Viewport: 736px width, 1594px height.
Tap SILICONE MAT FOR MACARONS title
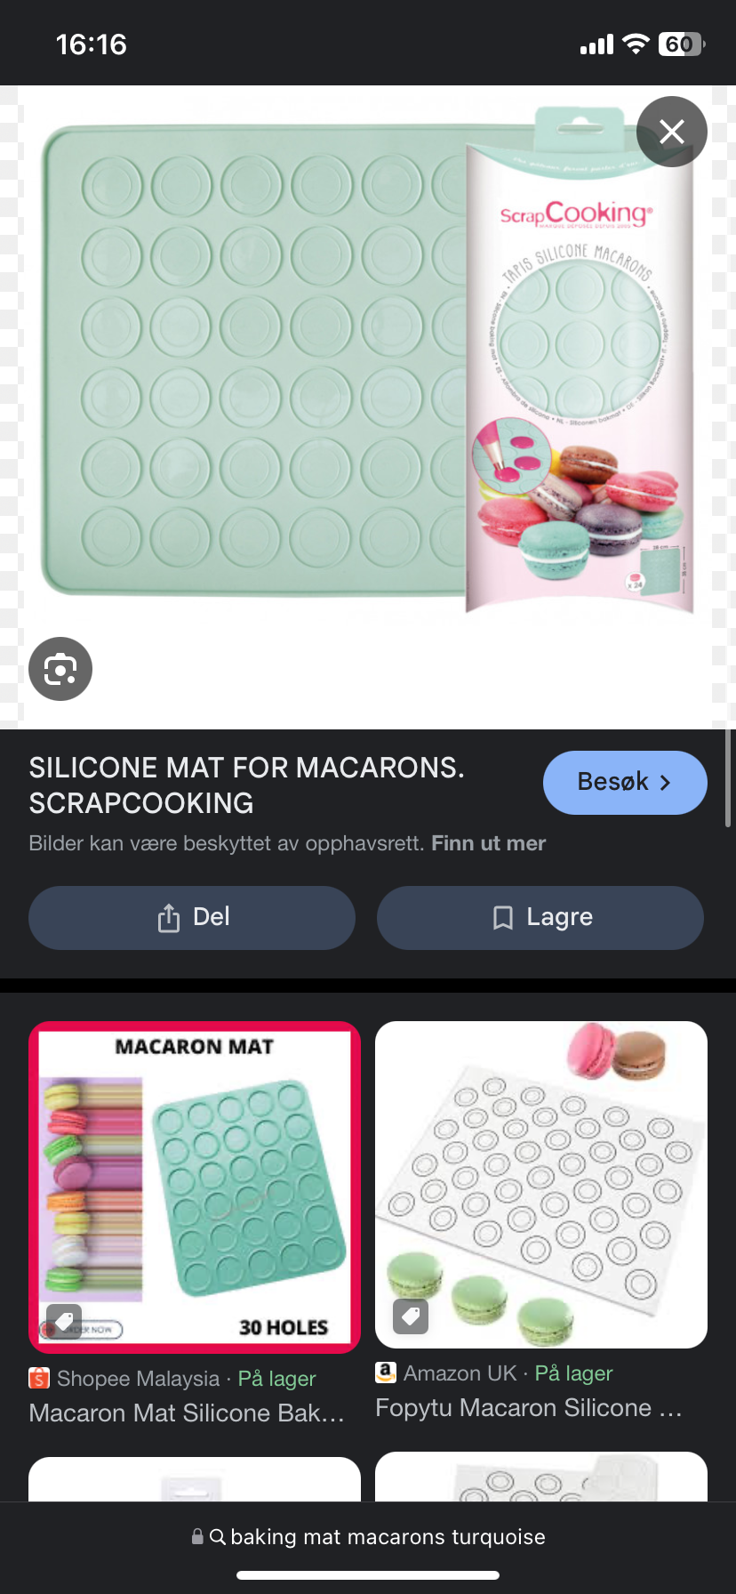click(246, 785)
